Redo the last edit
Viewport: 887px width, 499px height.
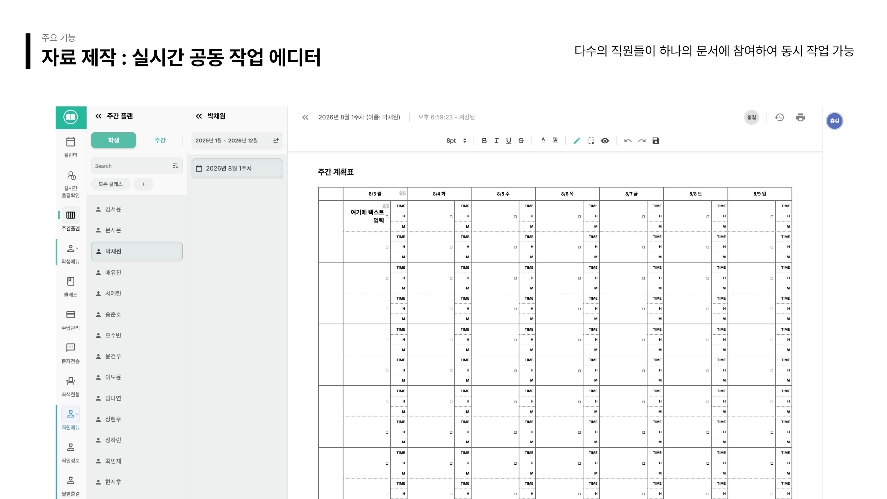[642, 141]
